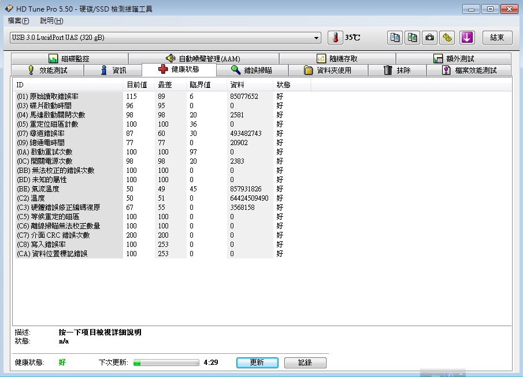Click the thermometer temperature icon
Screen dimensions: 523x377
(335, 38)
